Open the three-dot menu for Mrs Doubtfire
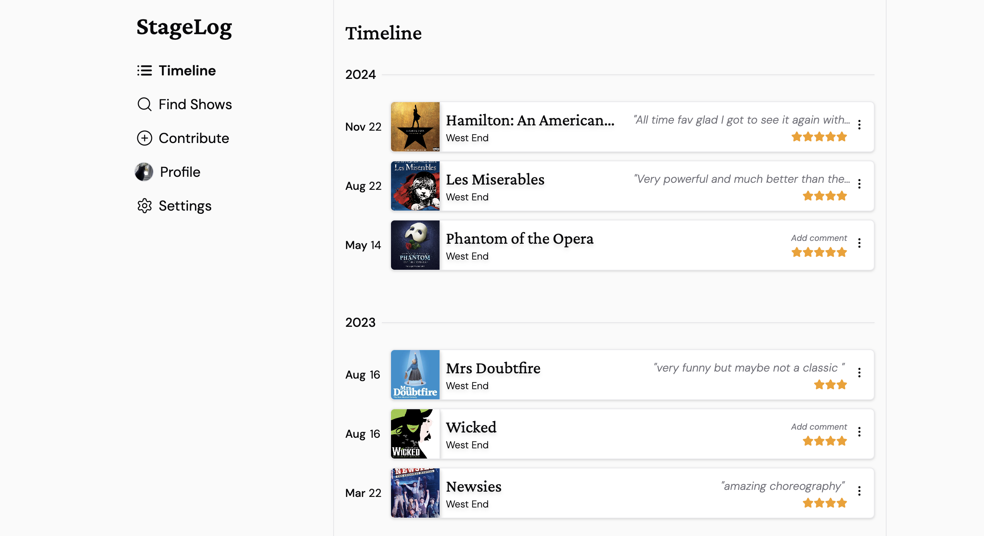984x536 pixels. [859, 373]
